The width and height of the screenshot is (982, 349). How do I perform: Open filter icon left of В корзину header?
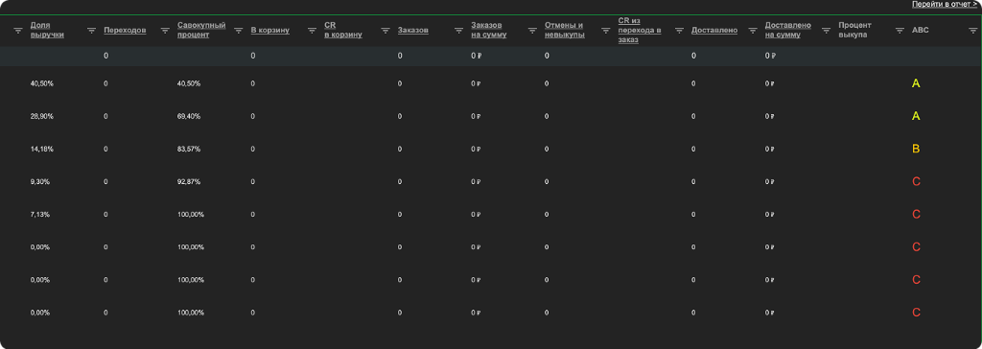pyautogui.click(x=239, y=30)
